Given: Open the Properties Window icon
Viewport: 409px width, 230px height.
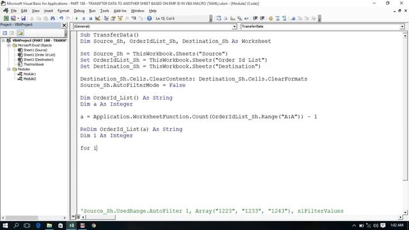Looking at the screenshot, I should tap(113, 19).
